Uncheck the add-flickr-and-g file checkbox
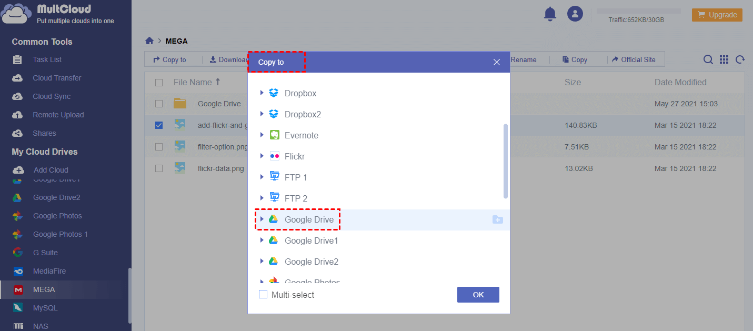 point(159,125)
